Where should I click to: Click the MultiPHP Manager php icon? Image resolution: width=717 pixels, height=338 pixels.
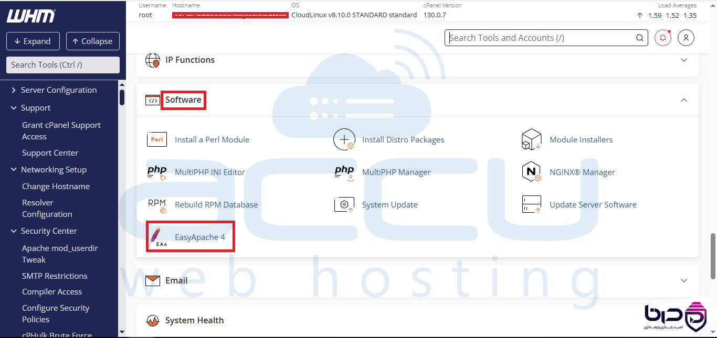pos(344,172)
